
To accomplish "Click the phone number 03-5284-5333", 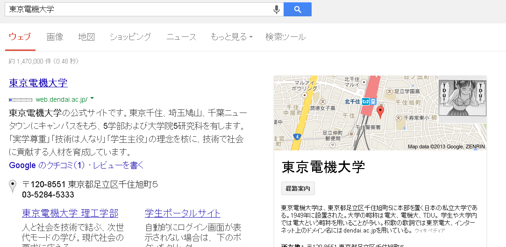I will 48,195.
